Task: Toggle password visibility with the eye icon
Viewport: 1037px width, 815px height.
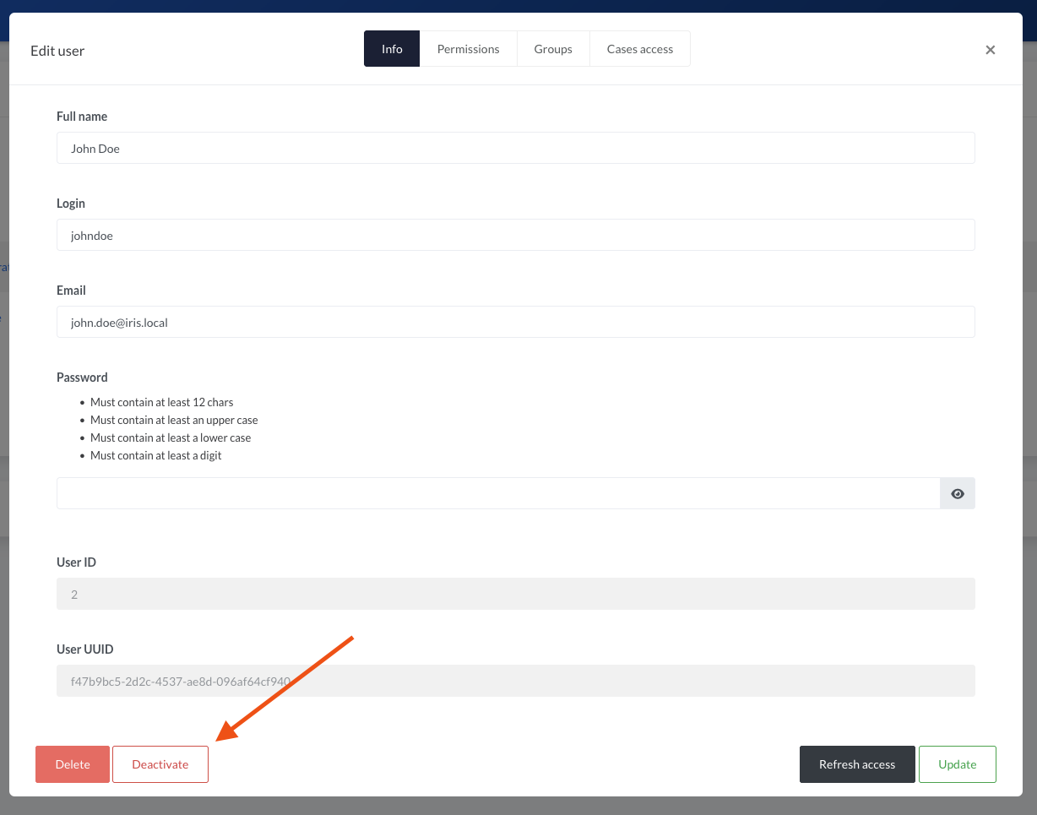Action: pos(957,493)
